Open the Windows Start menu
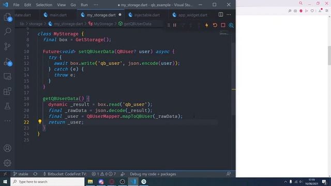331x186 pixels. (x=5, y=181)
